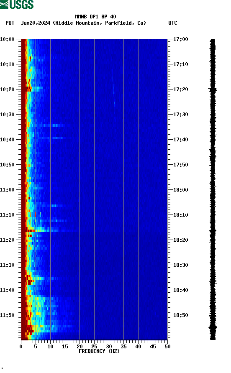Viewport: 231px width, 373px height.
Task: Click the 35 Hz frequency axis label
Action: click(x=123, y=347)
